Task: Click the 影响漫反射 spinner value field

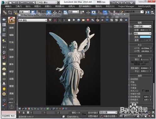Action: point(147,97)
